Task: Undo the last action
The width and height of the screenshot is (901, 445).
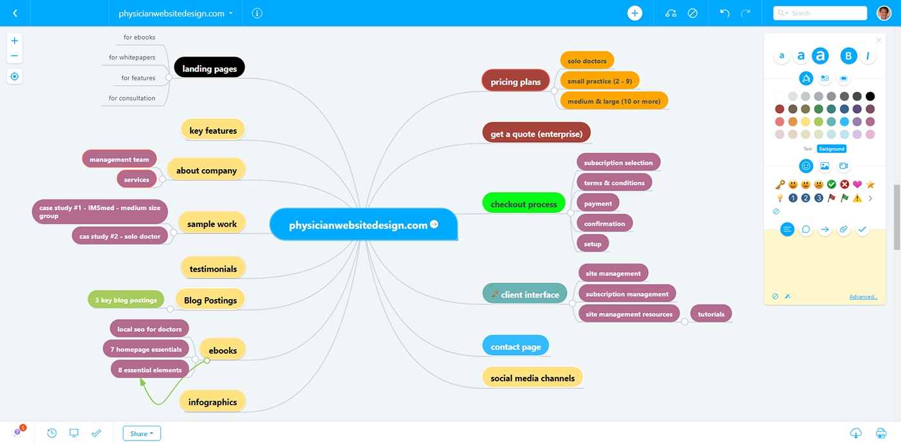Action: click(x=725, y=13)
